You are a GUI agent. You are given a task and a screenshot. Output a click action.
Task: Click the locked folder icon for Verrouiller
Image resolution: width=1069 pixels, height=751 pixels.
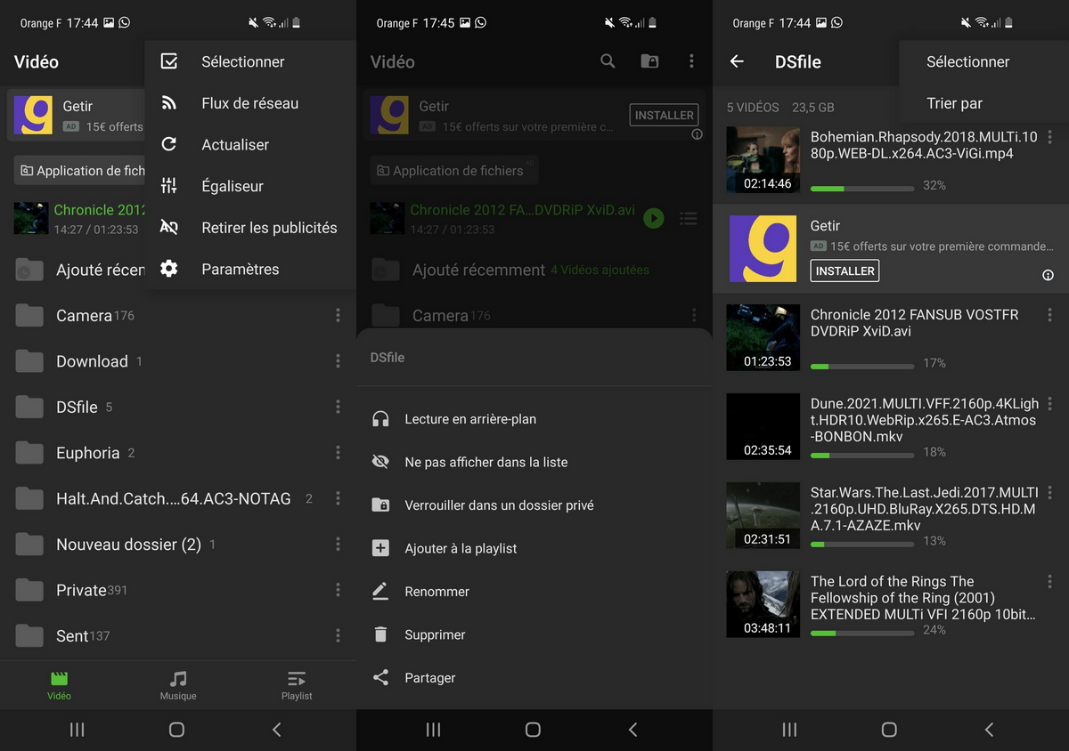380,505
